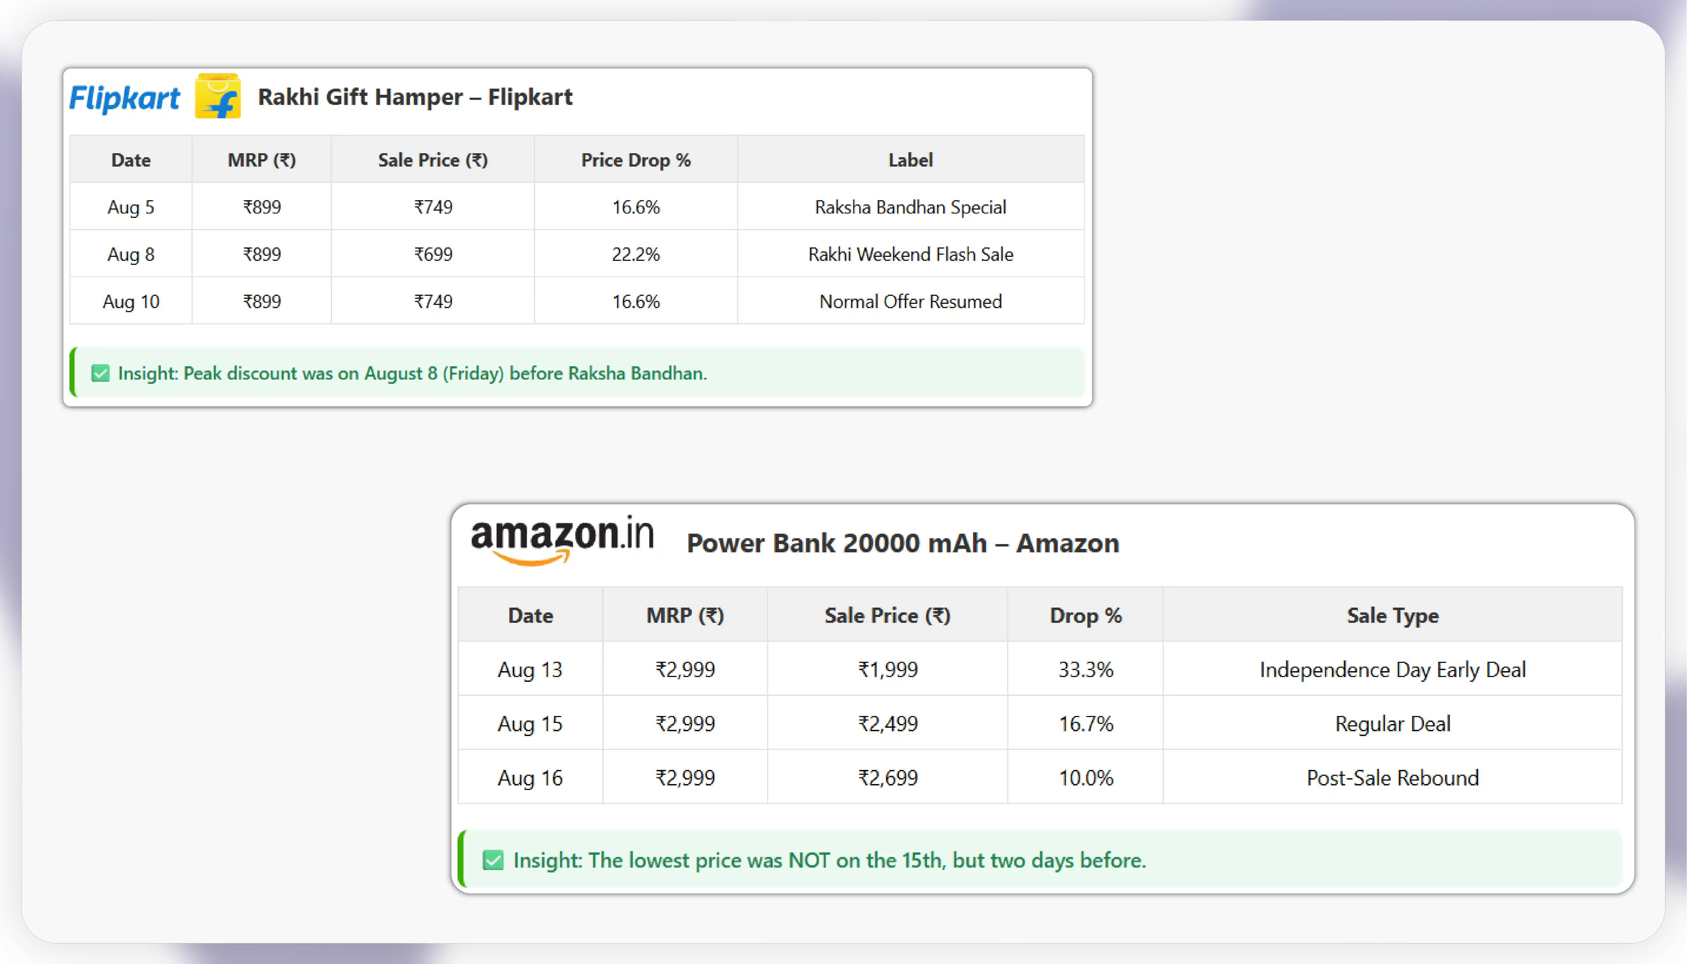Click the green checkmark beside Flipkart insight

click(x=100, y=373)
